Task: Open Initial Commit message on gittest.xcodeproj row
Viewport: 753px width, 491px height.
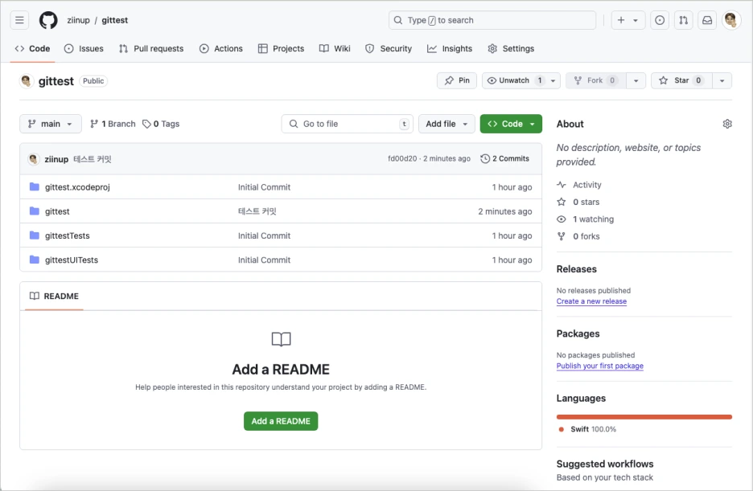Action: click(264, 187)
